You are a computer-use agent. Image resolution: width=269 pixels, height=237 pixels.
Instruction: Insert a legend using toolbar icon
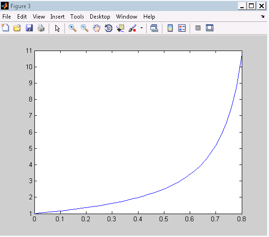pyautogui.click(x=182, y=28)
